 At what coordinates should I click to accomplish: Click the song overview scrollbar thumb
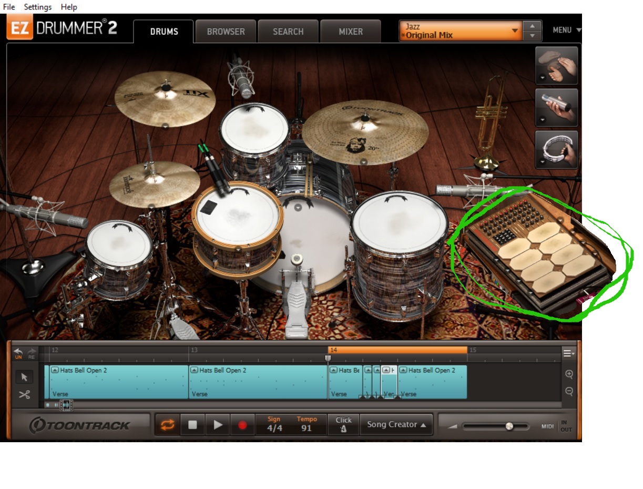[x=65, y=405]
